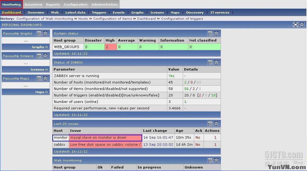Click 'ZABBIX server is running' value Yes
Screen dimensions: 307x171
pyautogui.click(x=171, y=76)
